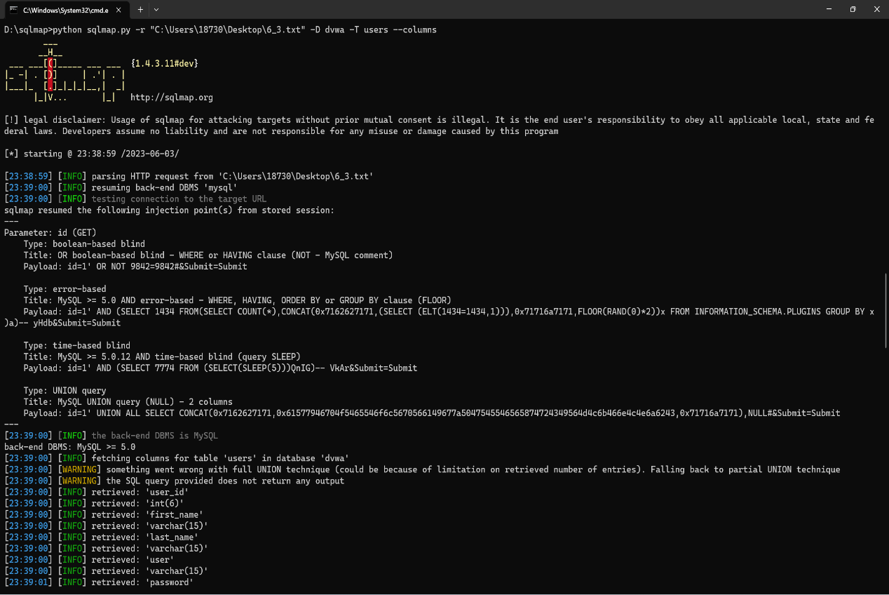889x595 pixels.
Task: Click the 'back-end DBMS: MySQL >= 5.0' line
Action: coord(69,447)
